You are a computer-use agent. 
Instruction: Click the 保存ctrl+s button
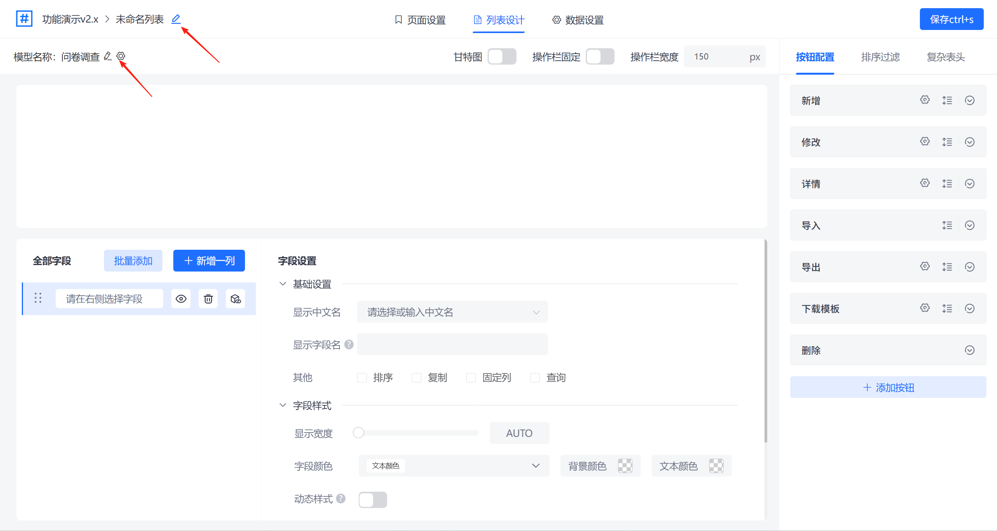tap(951, 19)
